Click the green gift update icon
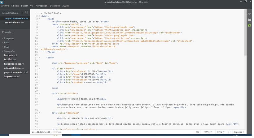254x138 pixels. coord(249,25)
